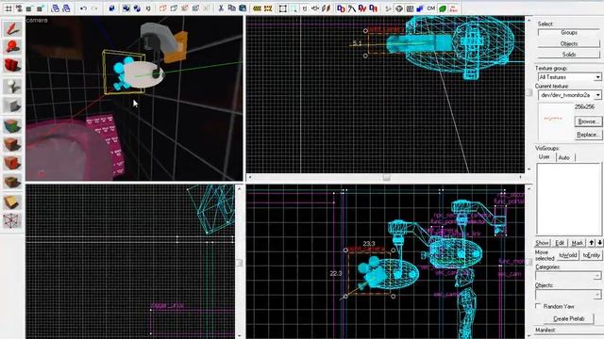The height and width of the screenshot is (339, 604).
Task: Click the Mark VisGroup button
Action: [577, 243]
